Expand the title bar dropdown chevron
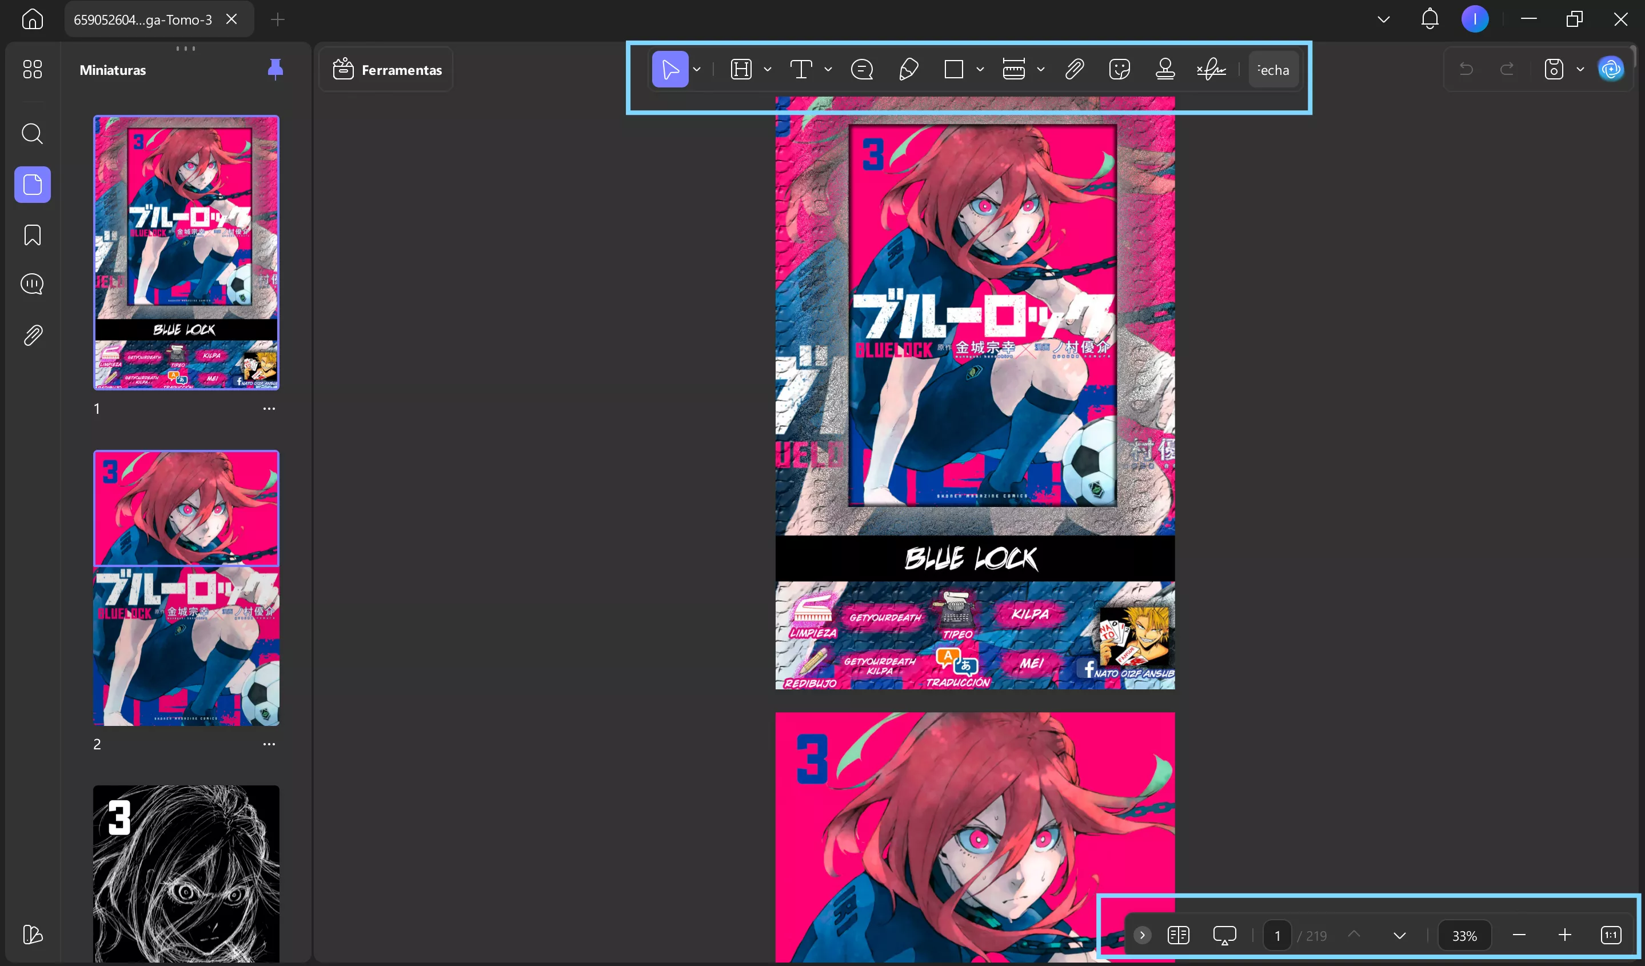The width and height of the screenshot is (1645, 966). point(1383,19)
